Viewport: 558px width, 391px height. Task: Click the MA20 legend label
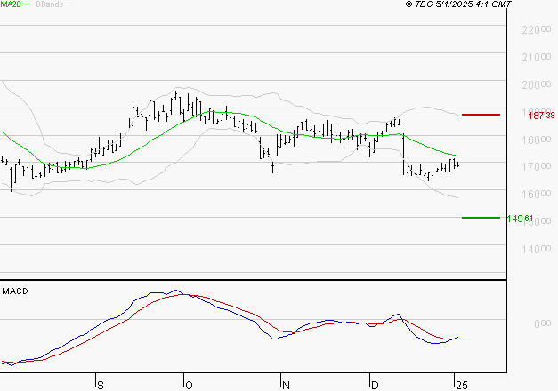11,4
